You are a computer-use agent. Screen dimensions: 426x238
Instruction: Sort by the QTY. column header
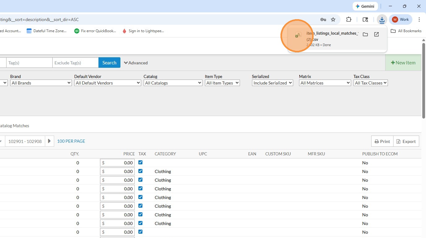pyautogui.click(x=75, y=154)
